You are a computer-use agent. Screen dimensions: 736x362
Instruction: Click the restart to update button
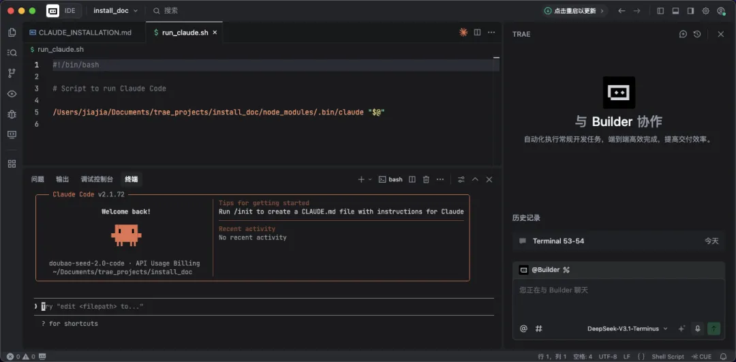click(x=574, y=10)
